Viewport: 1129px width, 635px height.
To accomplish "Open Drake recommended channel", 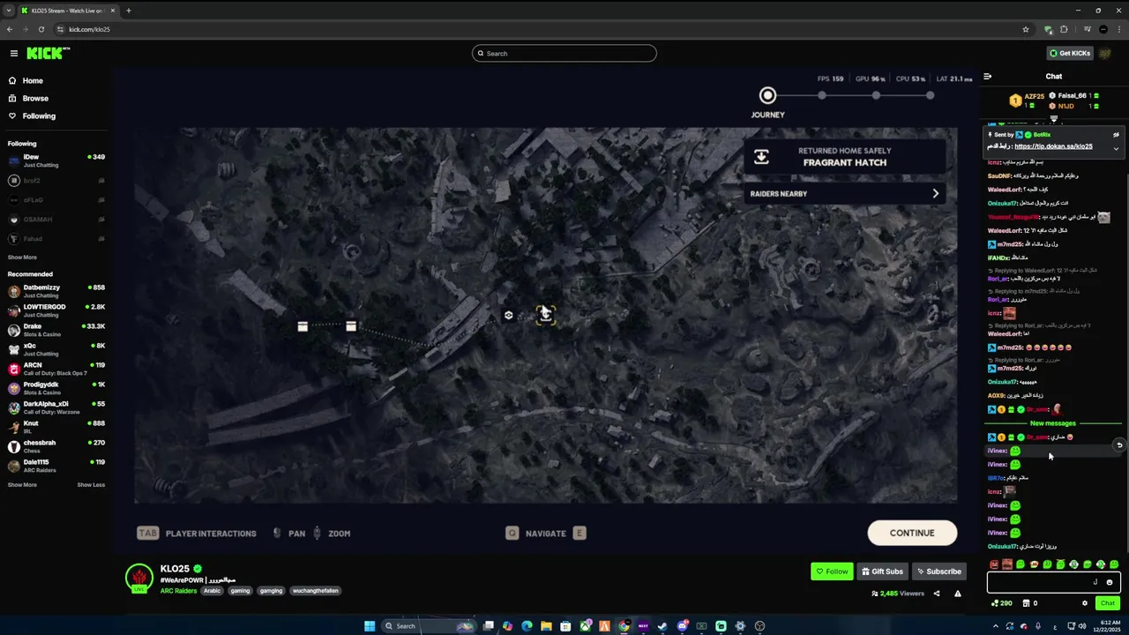I will pyautogui.click(x=56, y=330).
